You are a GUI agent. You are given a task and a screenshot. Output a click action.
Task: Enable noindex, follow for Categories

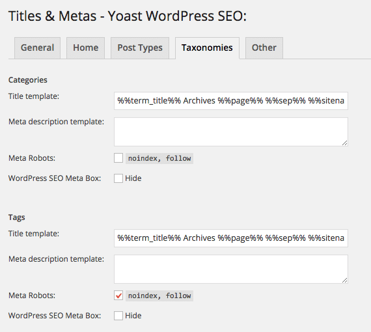[x=118, y=158]
